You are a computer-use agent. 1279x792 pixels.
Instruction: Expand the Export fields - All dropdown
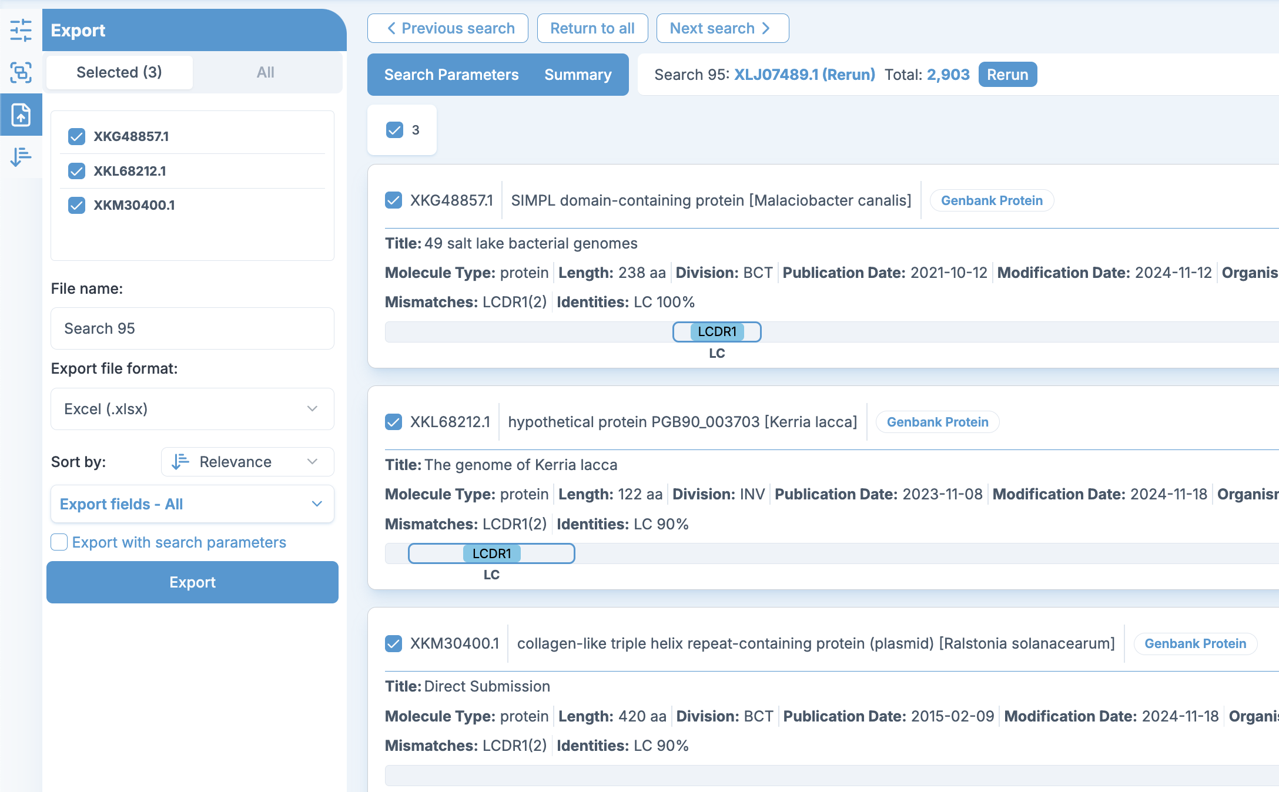192,504
